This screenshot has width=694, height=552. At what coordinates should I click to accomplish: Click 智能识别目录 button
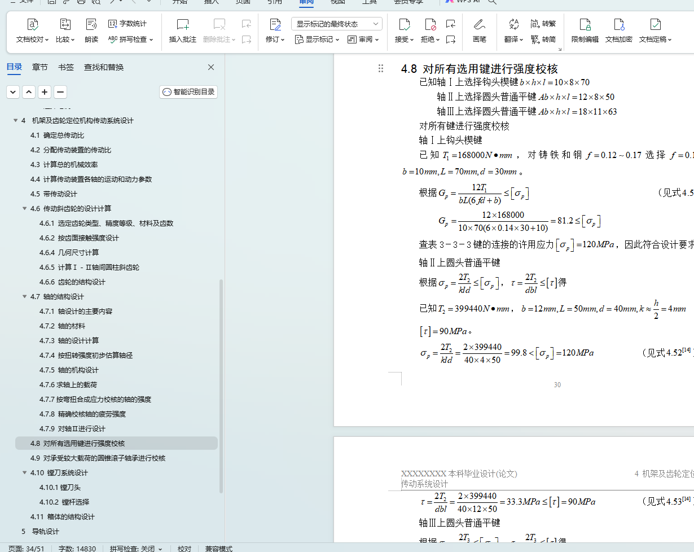(188, 92)
